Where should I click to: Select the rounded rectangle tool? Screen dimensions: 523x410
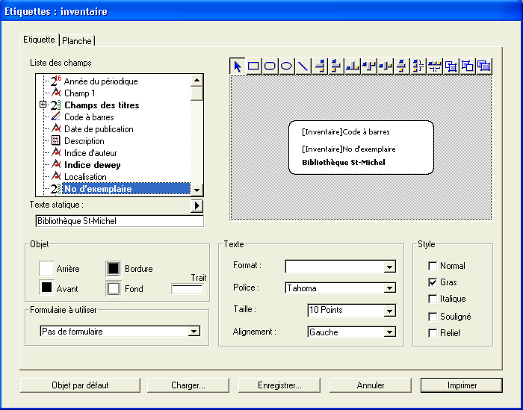pyautogui.click(x=270, y=66)
